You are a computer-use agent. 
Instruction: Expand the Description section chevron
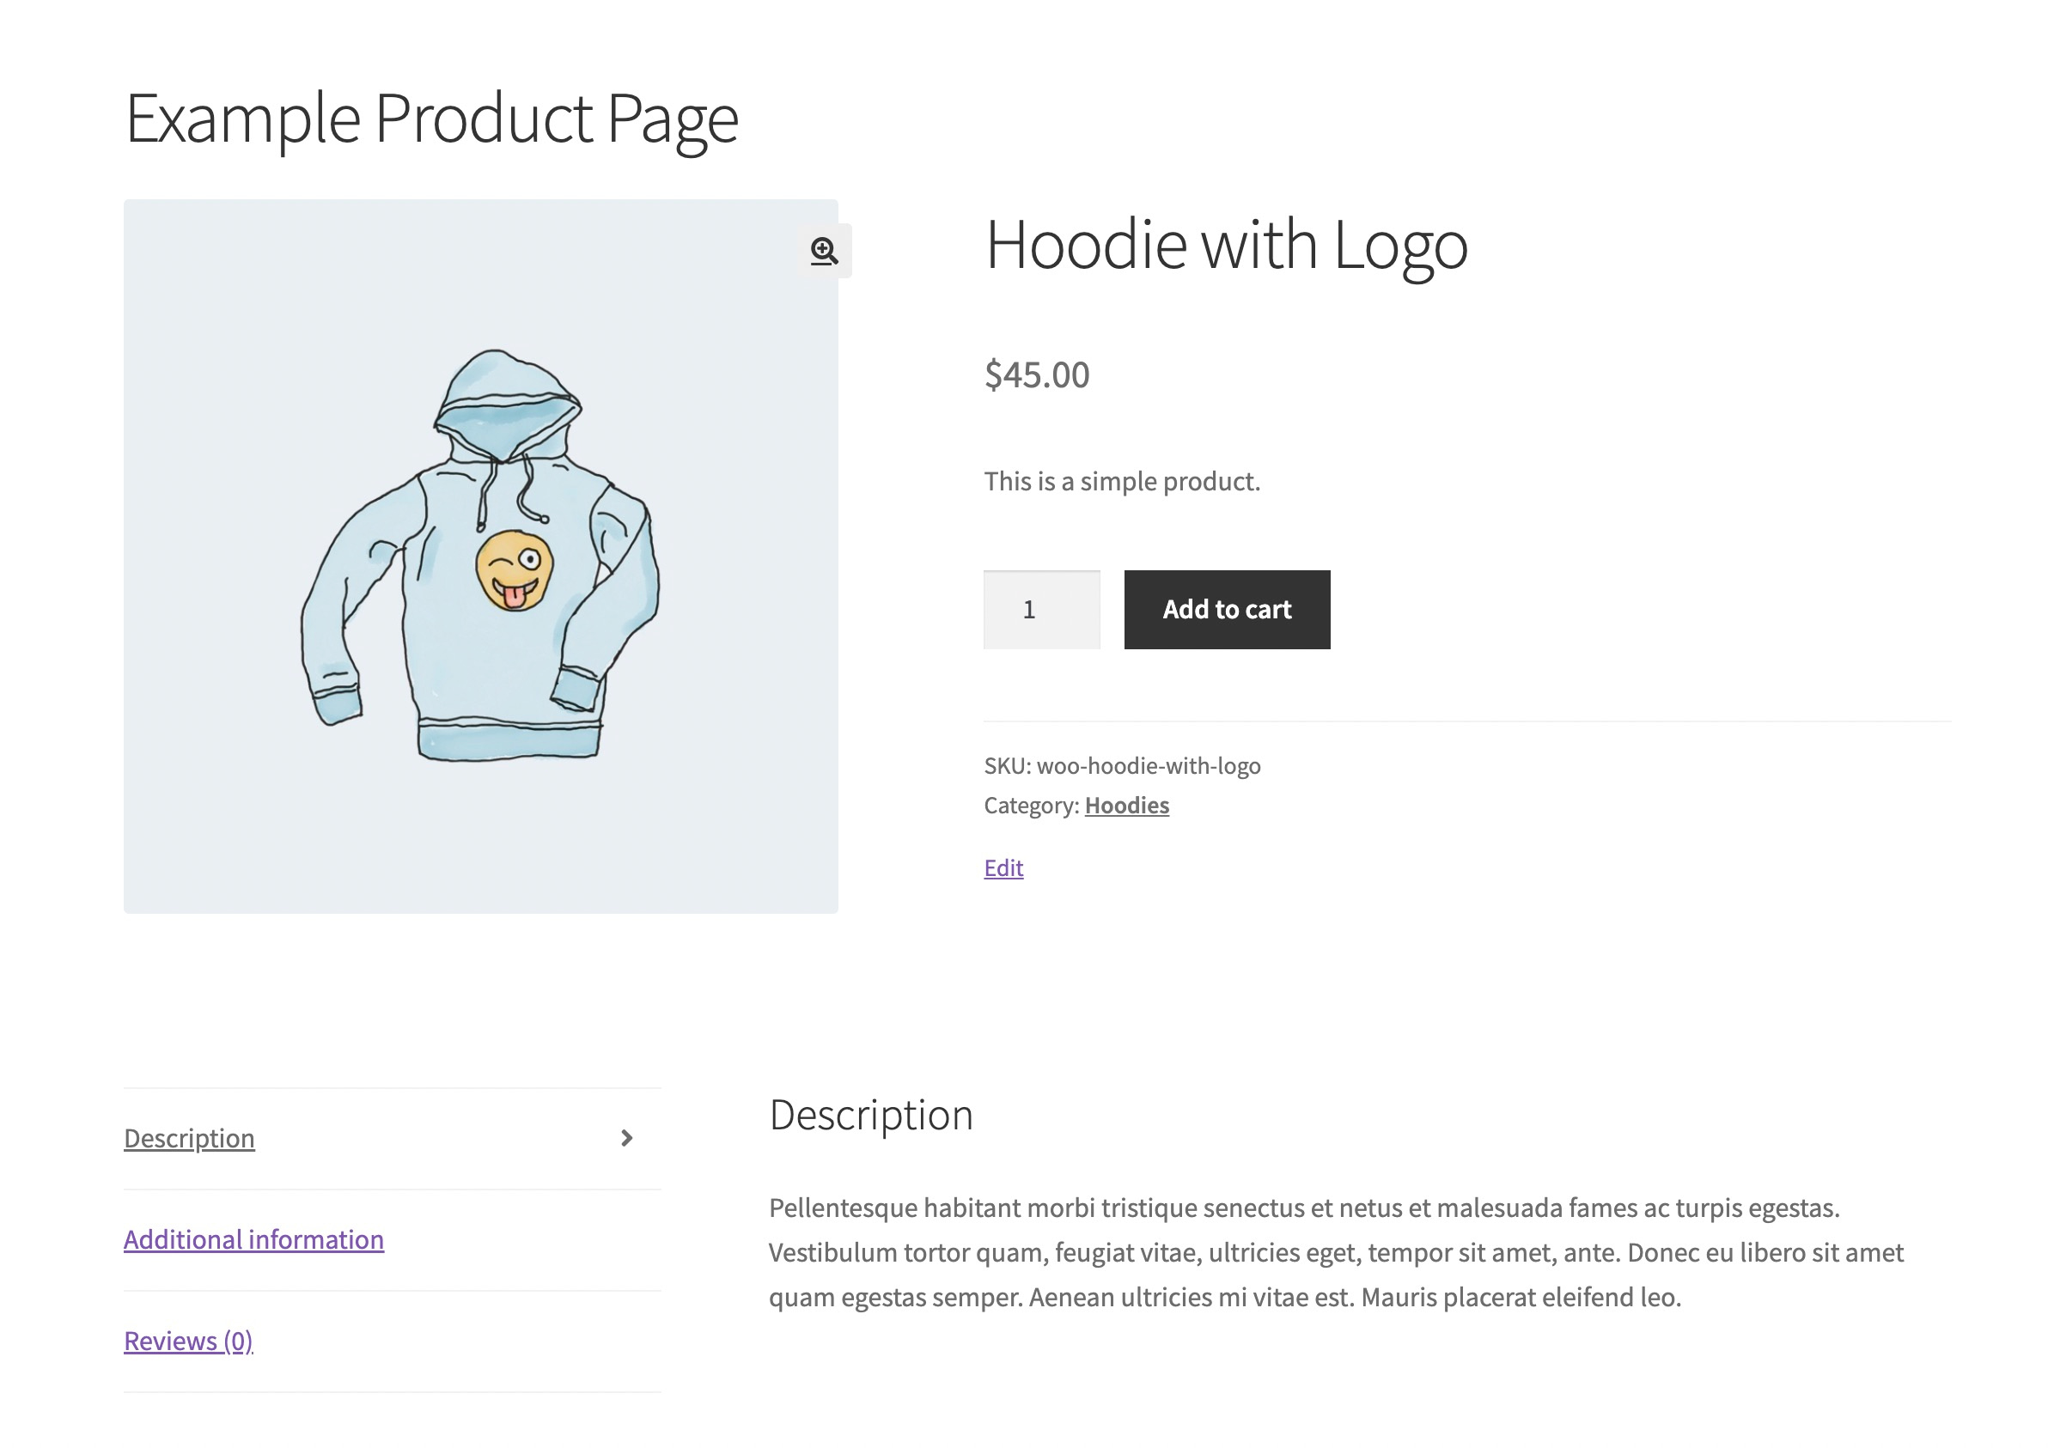tap(628, 1137)
